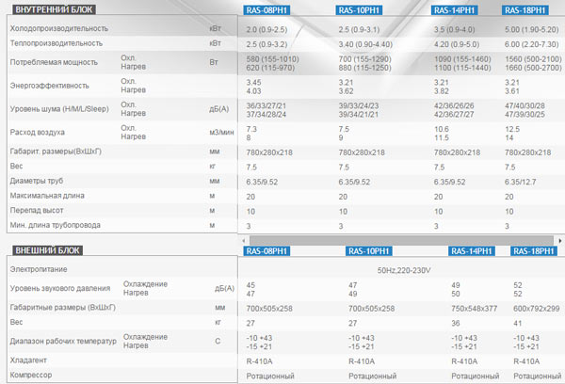This screenshot has height=384, width=565.
Task: Click RAS-10PH1 header in the indoor unit table
Action: click(x=359, y=10)
